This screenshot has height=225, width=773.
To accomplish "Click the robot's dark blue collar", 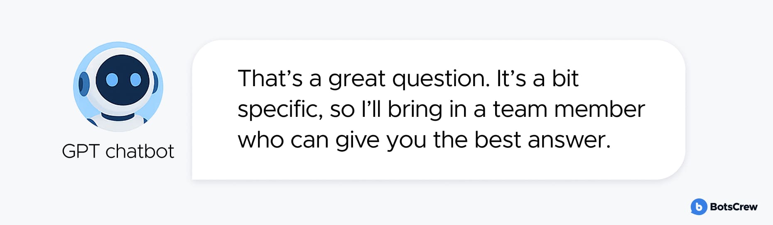I will (118, 116).
